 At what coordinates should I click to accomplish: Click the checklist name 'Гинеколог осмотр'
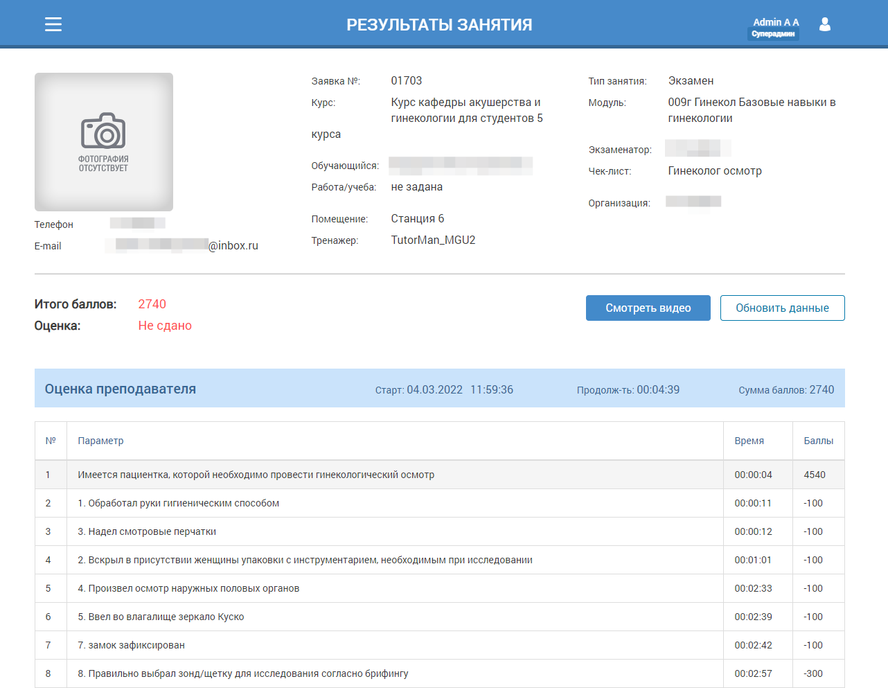715,170
